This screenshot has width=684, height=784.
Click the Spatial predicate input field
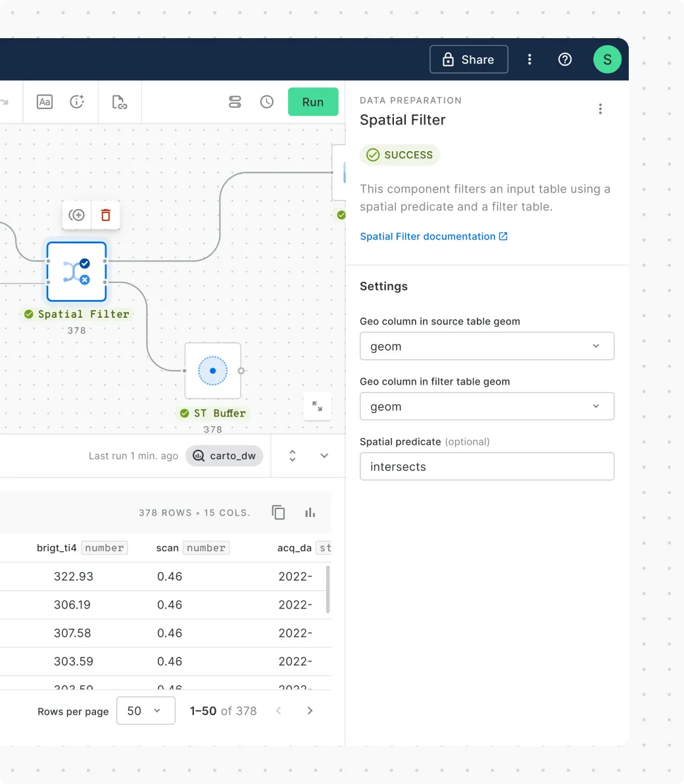click(x=487, y=466)
